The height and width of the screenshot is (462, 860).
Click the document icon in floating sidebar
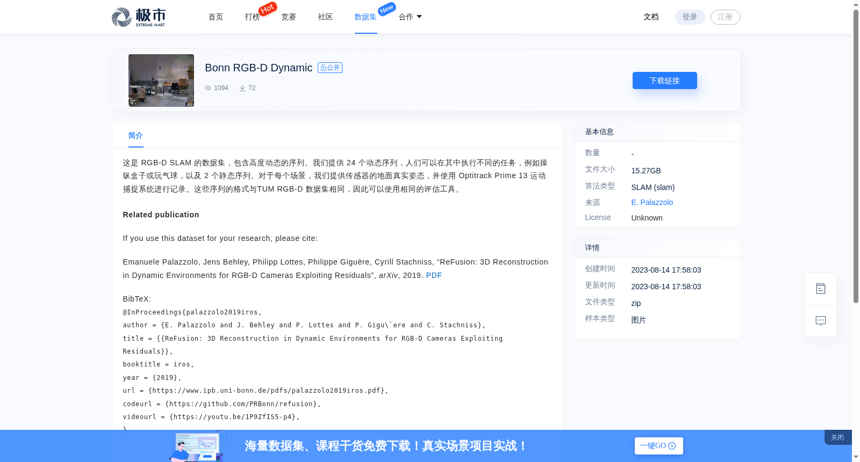pyautogui.click(x=821, y=289)
